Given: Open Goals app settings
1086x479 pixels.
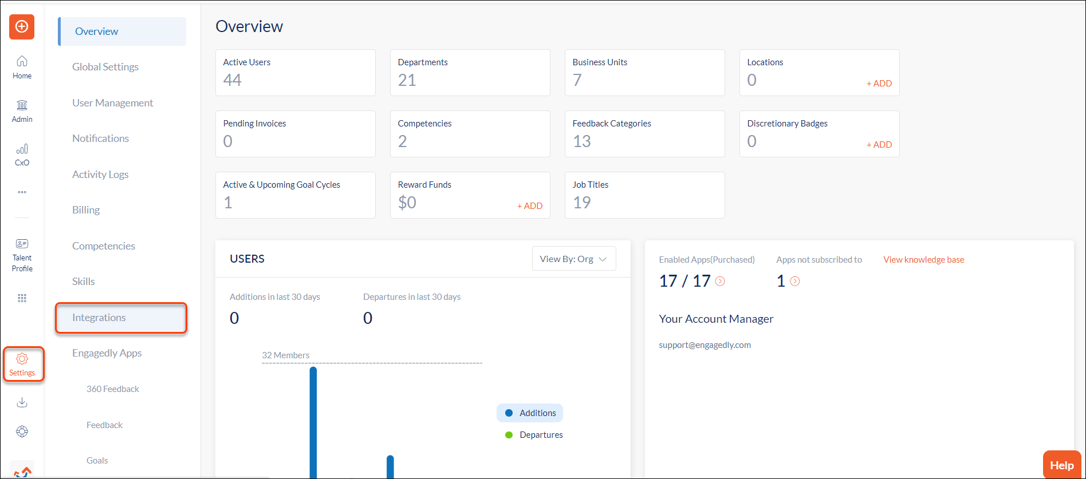Looking at the screenshot, I should [97, 461].
